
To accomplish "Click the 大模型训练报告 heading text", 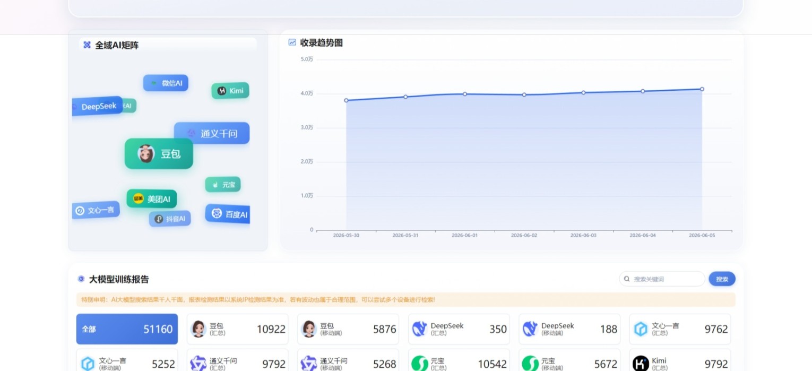I will (x=119, y=279).
